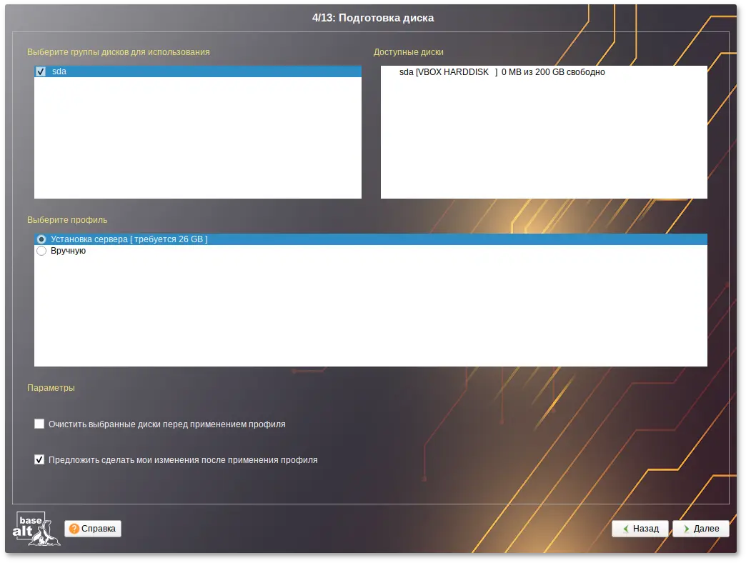This screenshot has height=563, width=746.
Task: Click the Очистить выбранные диски label text
Action: 166,424
